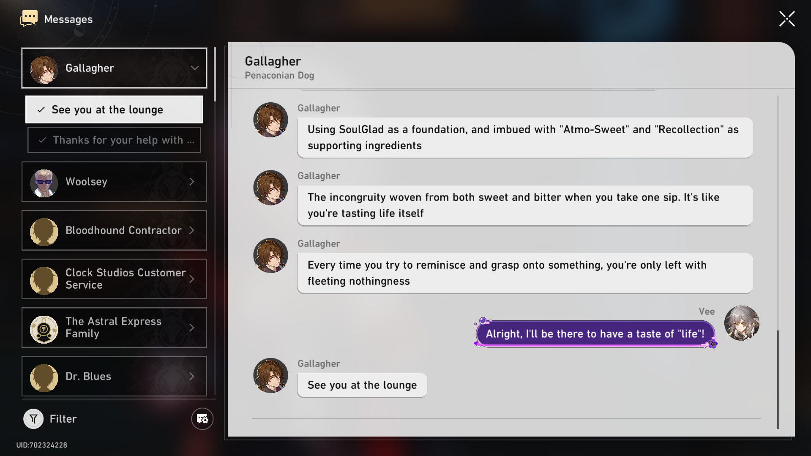Collapse the Gallagher conversation list chevron
The height and width of the screenshot is (456, 811).
(194, 68)
